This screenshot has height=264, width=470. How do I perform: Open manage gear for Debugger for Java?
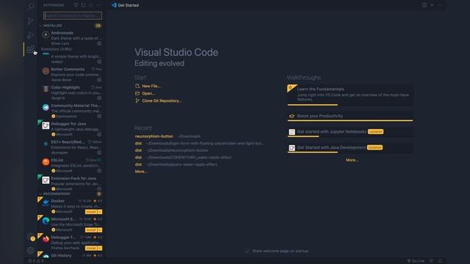99,134
